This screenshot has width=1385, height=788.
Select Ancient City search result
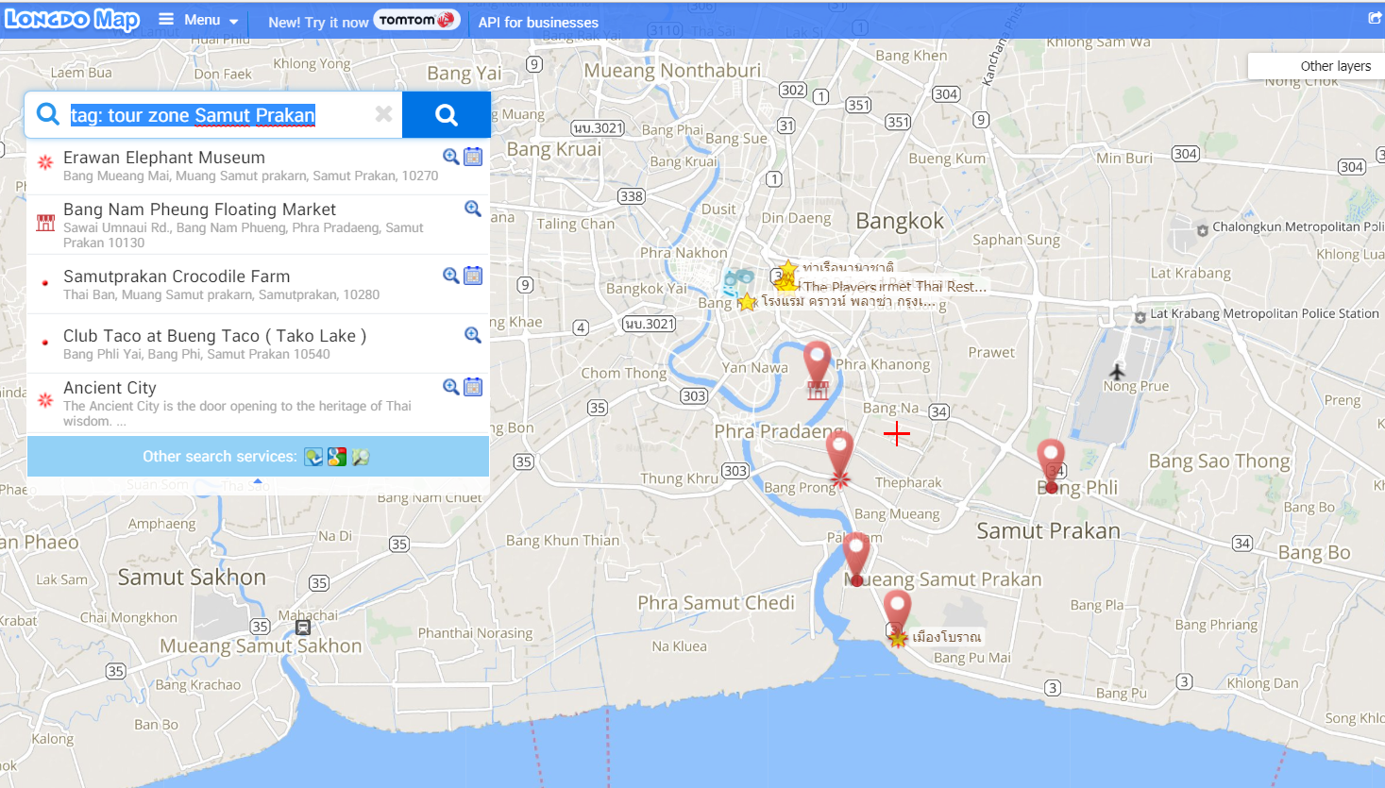(258, 403)
